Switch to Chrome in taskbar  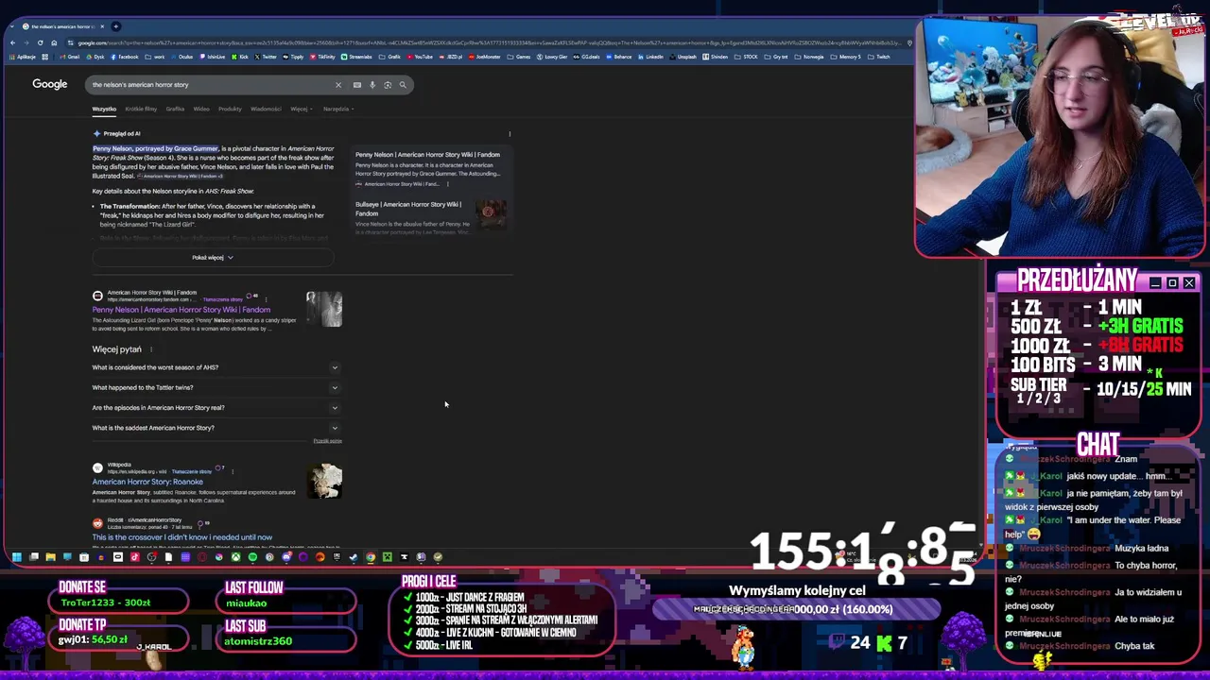click(371, 557)
